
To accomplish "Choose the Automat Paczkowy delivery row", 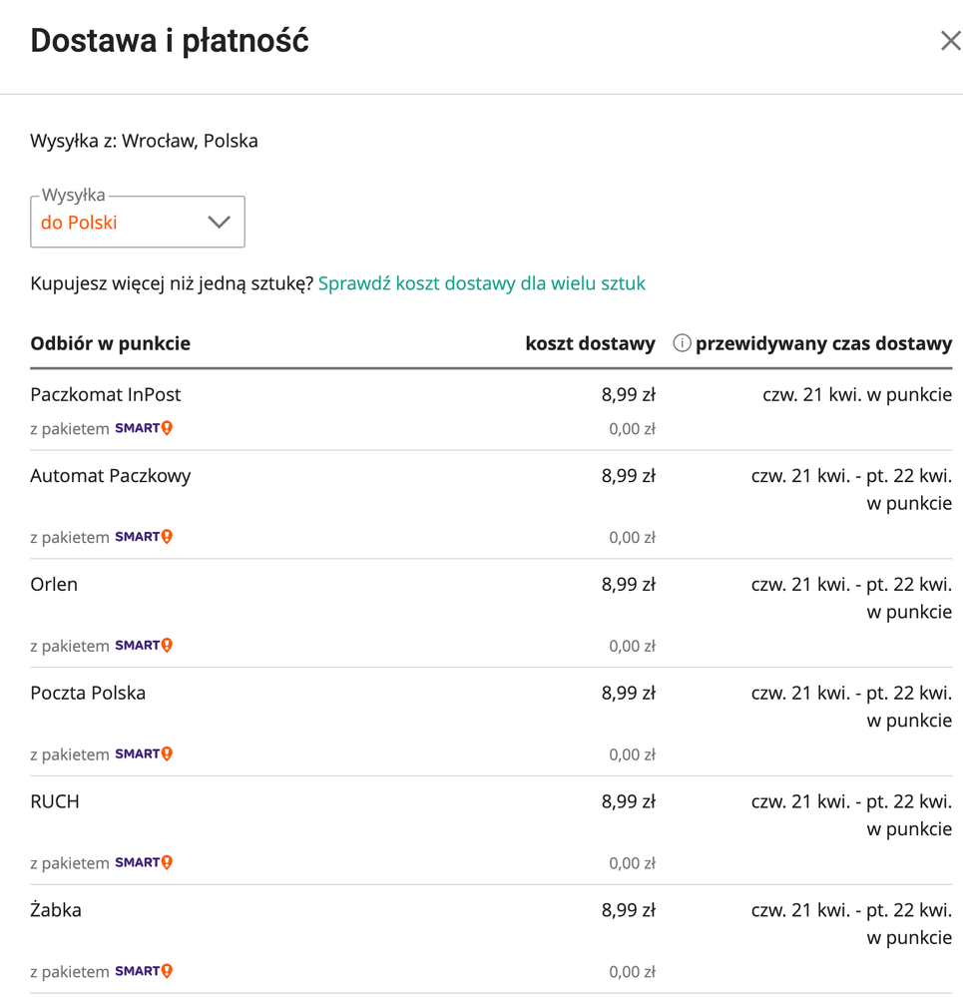I will click(111, 476).
